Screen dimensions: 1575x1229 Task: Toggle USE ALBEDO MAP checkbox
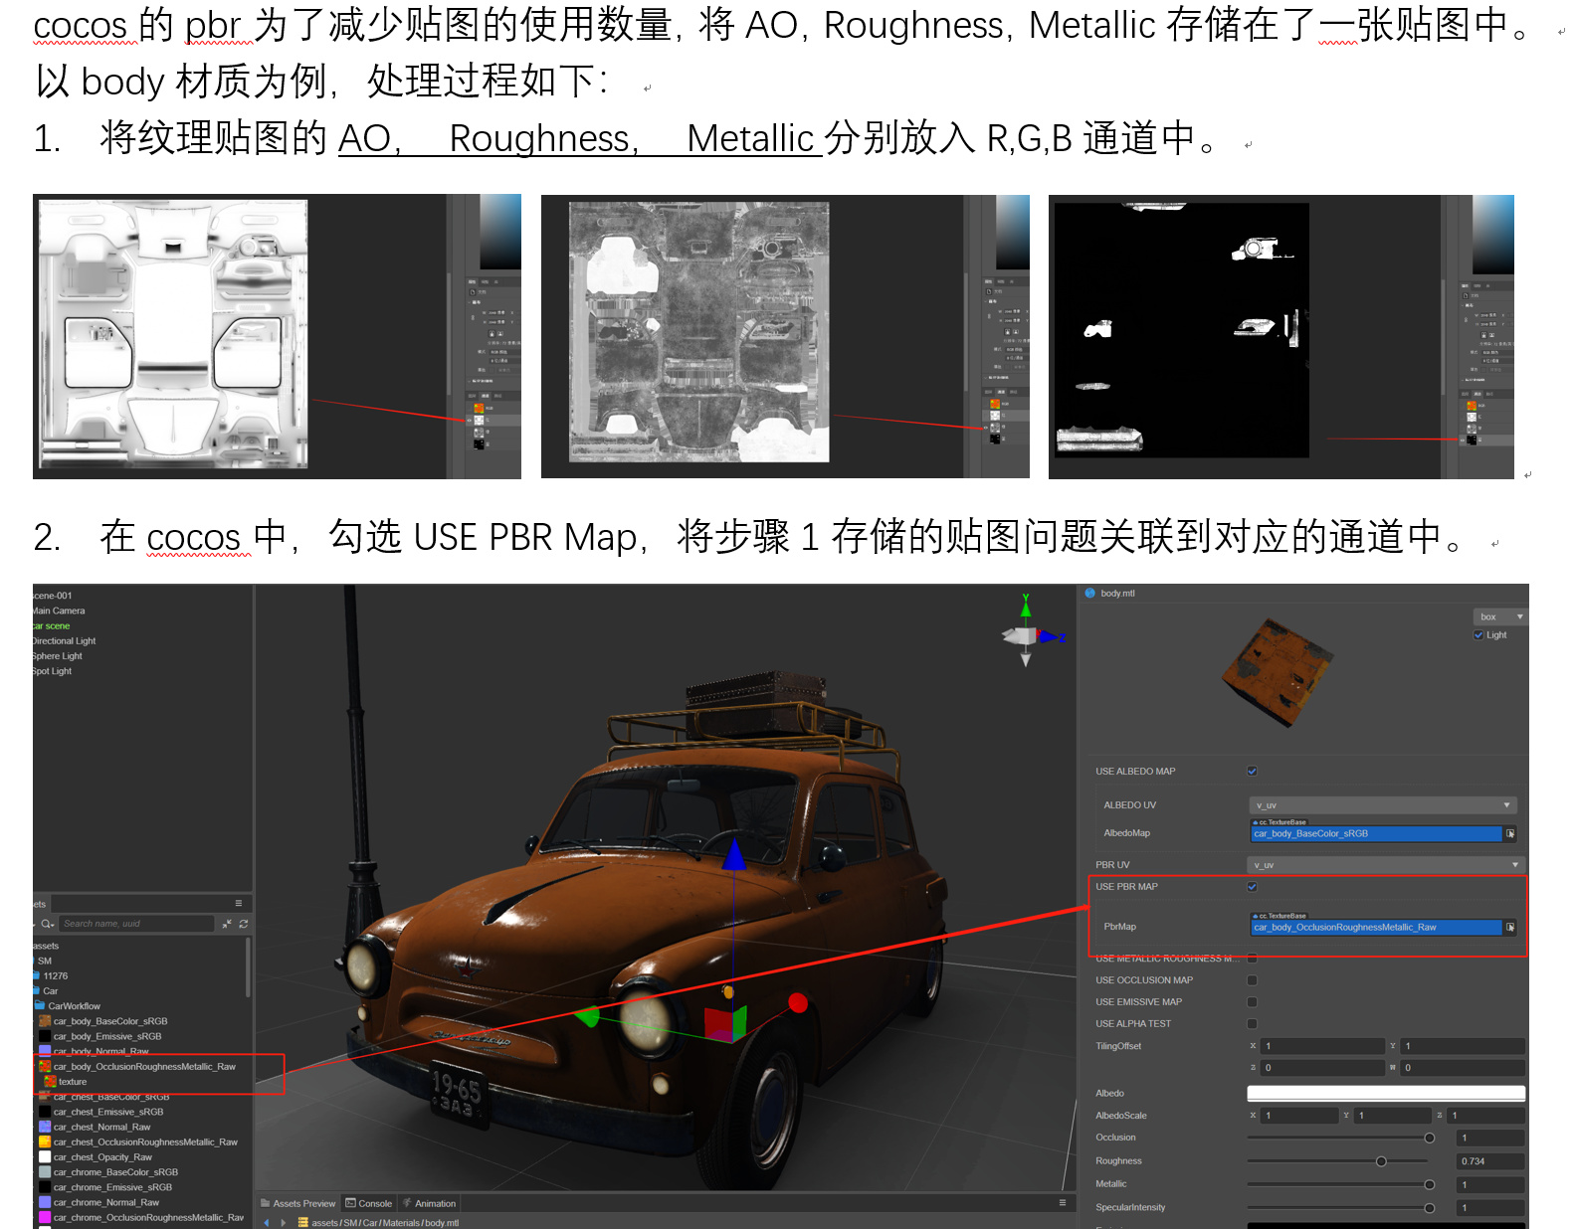click(x=1252, y=771)
